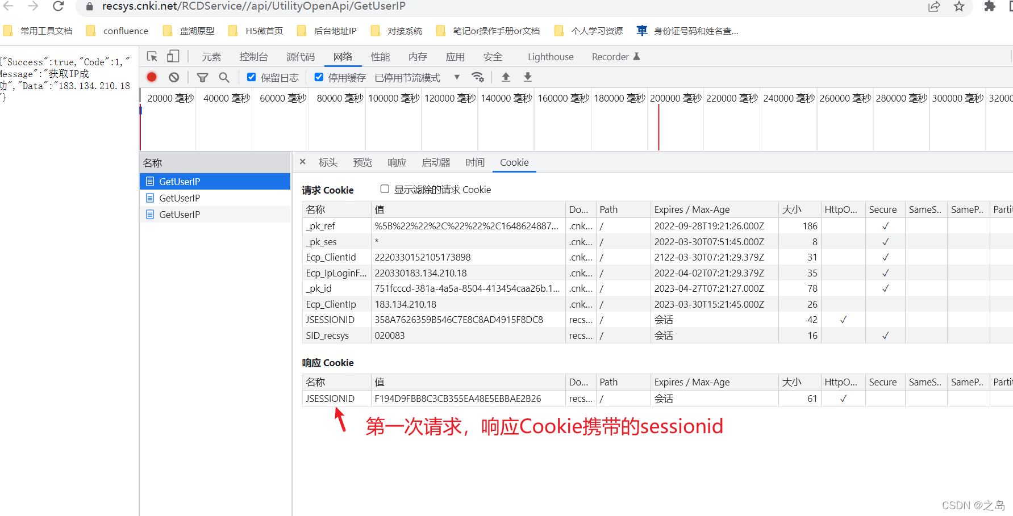1013x516 pixels.
Task: Select the highlighted first GetUserIP request
Action: (215, 181)
